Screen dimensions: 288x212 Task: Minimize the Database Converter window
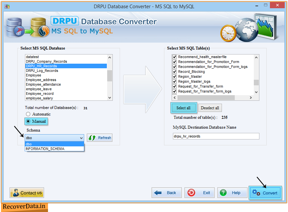[x=257, y=6]
